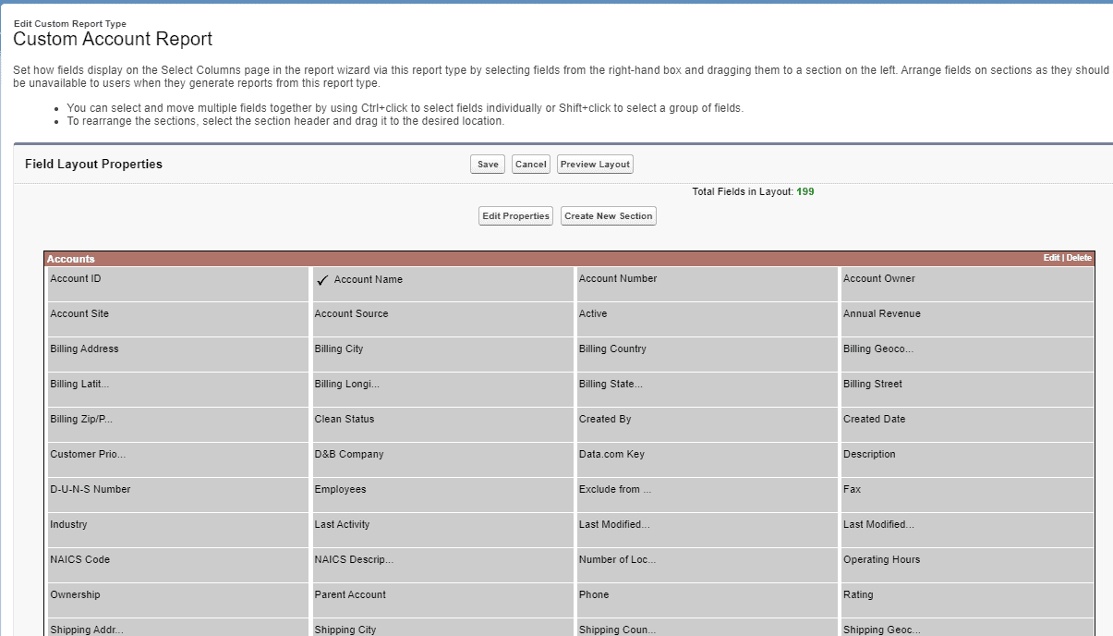Screen dimensions: 1113x636
Task: Select the Shipping City field
Action: (x=443, y=628)
